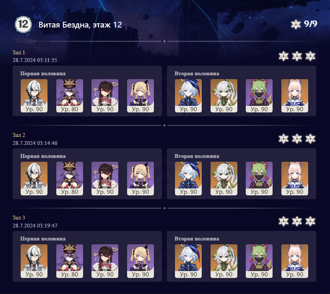Select blonde twin-tail character in Зал 2 first half
The height and width of the screenshot is (294, 330).
click(140, 179)
